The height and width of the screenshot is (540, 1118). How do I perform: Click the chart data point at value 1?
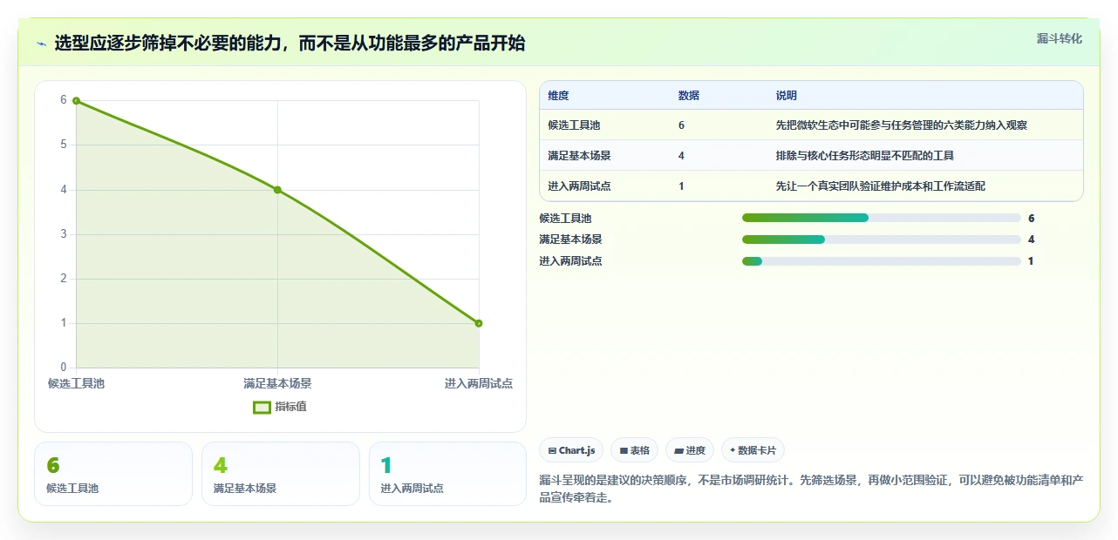479,323
